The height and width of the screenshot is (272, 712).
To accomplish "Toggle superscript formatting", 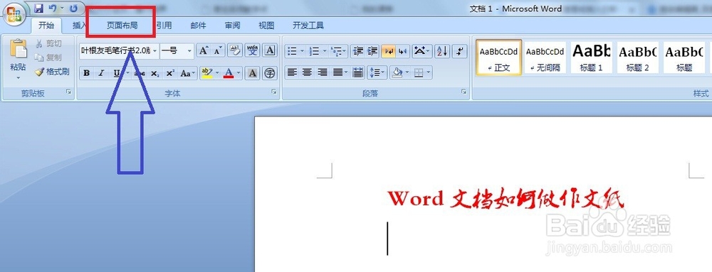I will pyautogui.click(x=170, y=73).
